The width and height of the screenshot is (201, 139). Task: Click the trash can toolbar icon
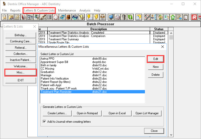[x=124, y=17]
